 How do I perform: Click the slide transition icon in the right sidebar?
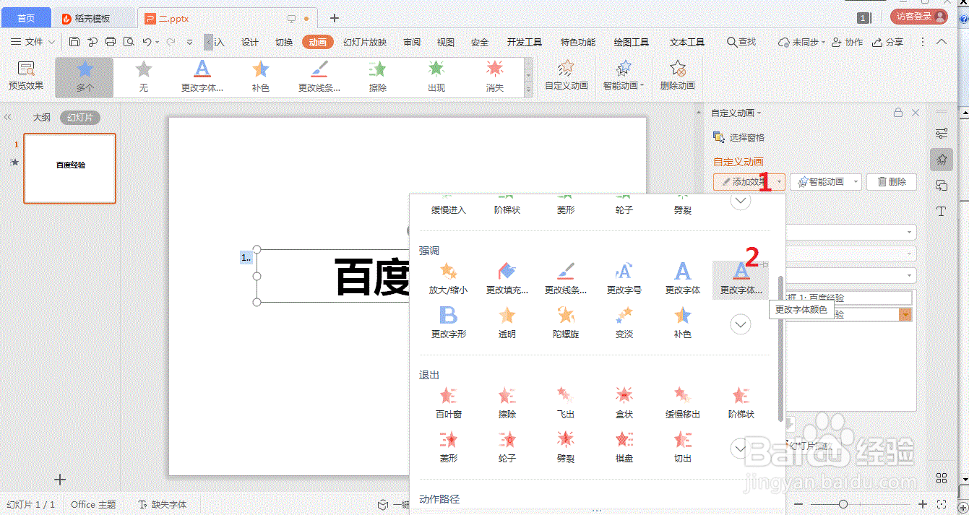coord(942,186)
